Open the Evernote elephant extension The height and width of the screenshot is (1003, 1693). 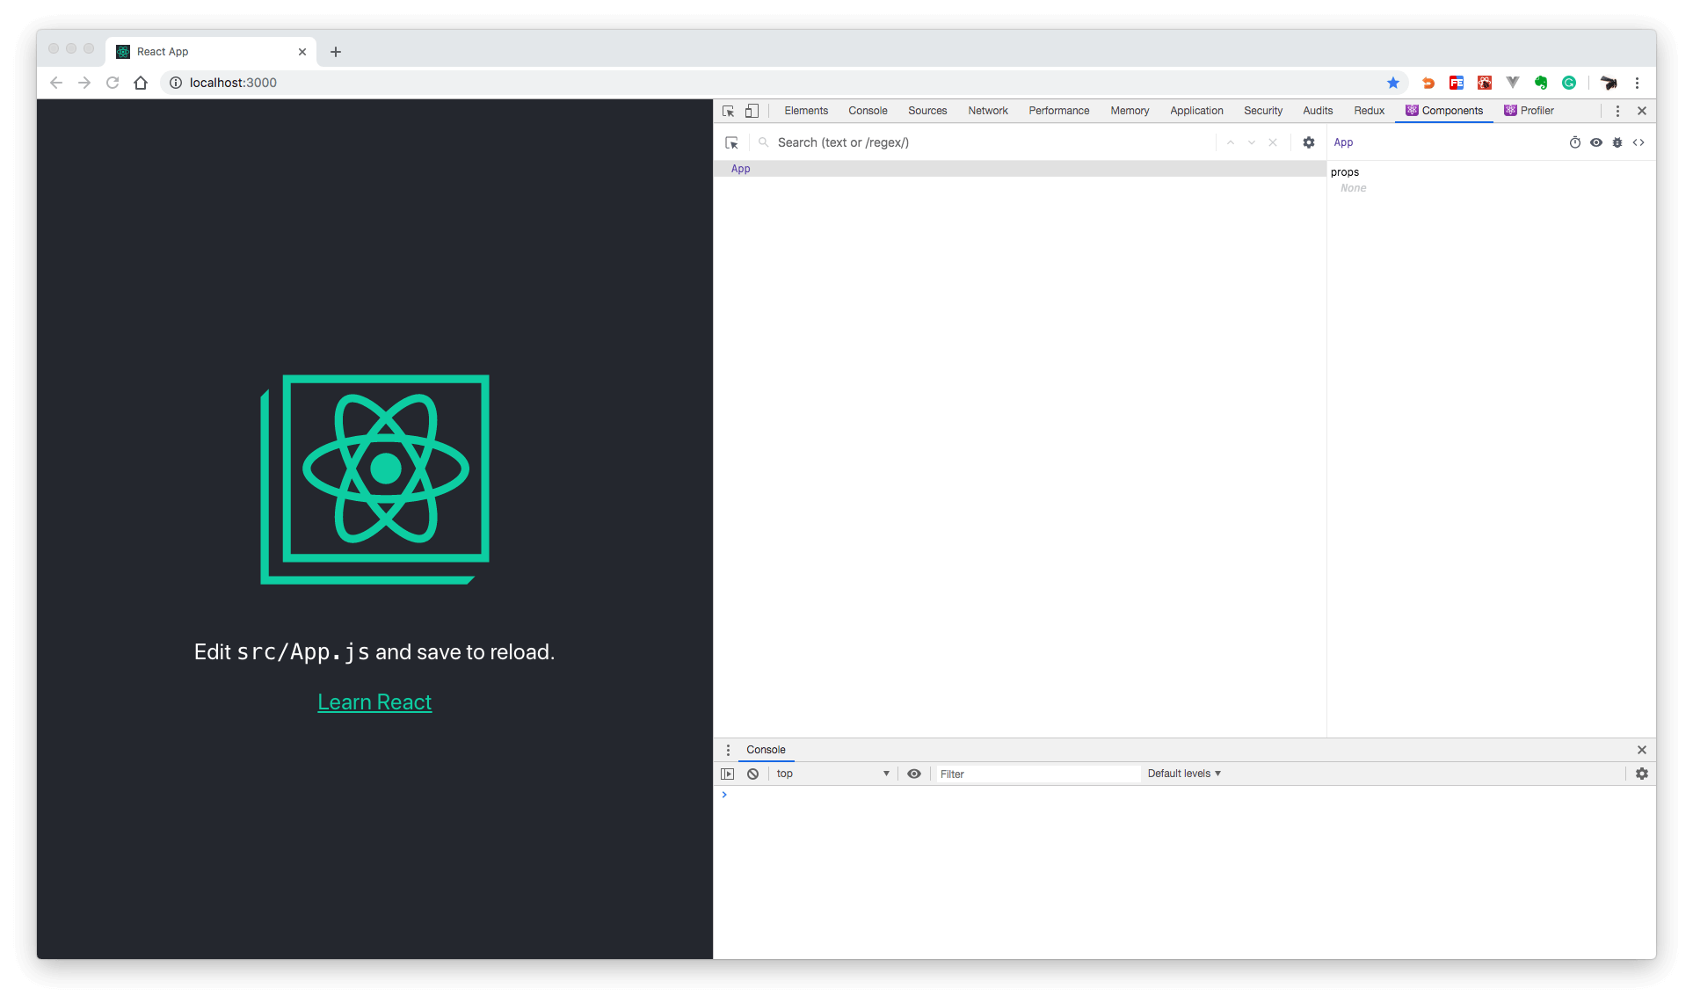pos(1541,83)
